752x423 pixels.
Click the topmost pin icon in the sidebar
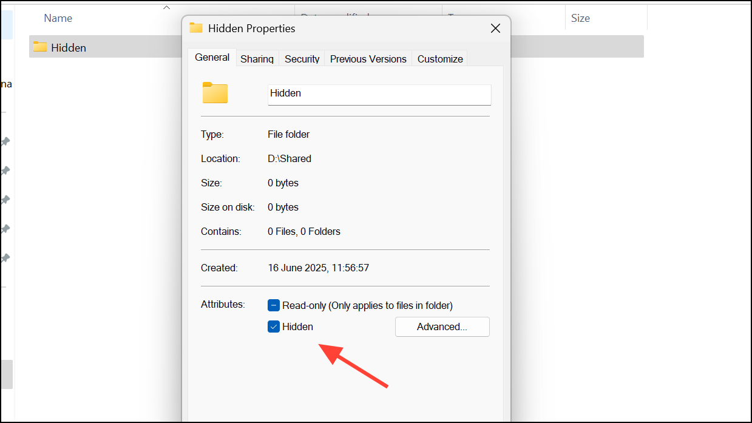(x=5, y=141)
